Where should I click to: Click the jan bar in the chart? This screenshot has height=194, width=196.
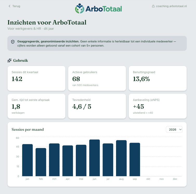tap(27, 160)
